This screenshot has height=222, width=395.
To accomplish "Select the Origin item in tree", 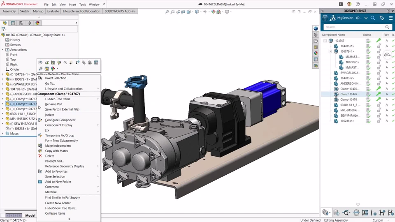I will point(14,69).
